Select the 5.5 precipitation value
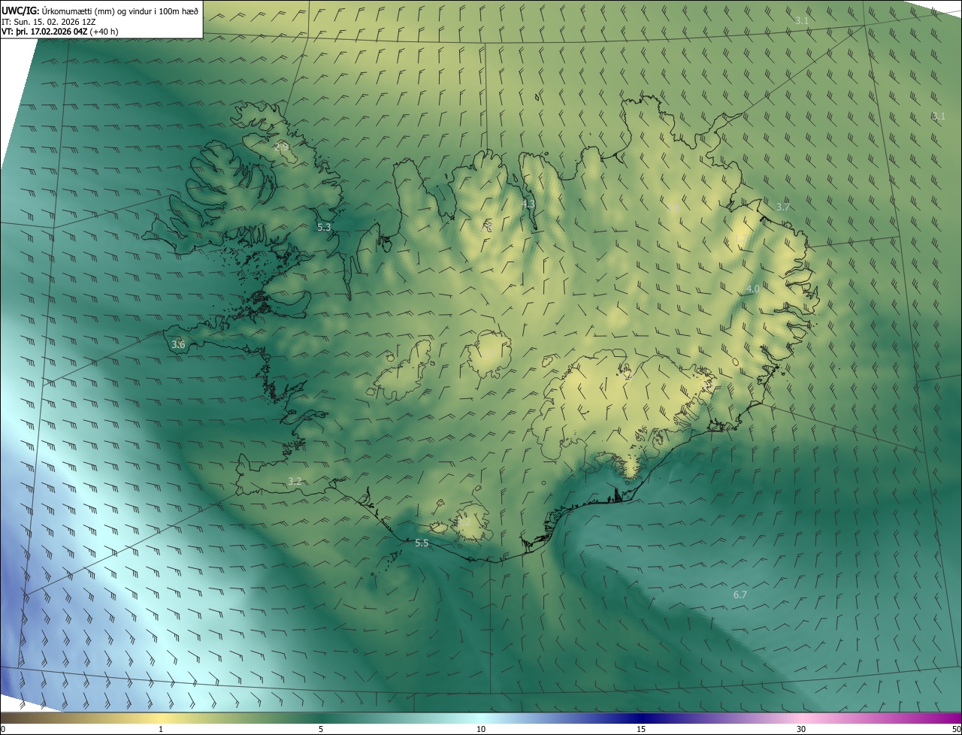This screenshot has width=962, height=735. (422, 543)
